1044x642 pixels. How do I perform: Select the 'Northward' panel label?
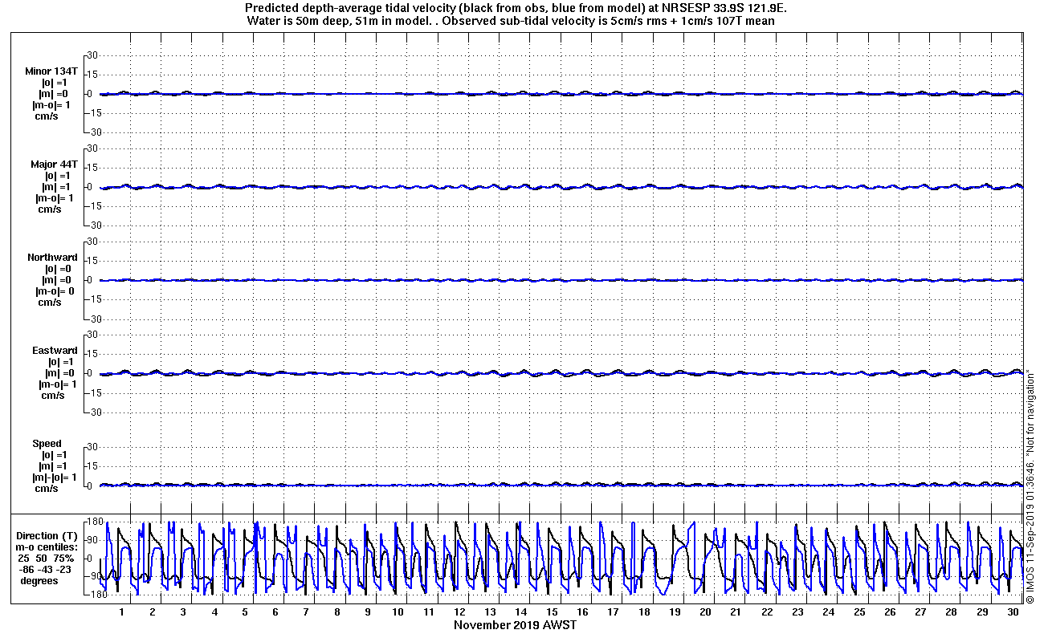click(52, 258)
